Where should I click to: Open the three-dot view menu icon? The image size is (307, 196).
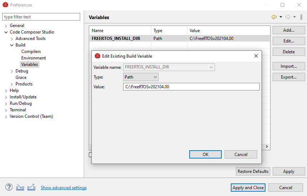pyautogui.click(x=301, y=17)
